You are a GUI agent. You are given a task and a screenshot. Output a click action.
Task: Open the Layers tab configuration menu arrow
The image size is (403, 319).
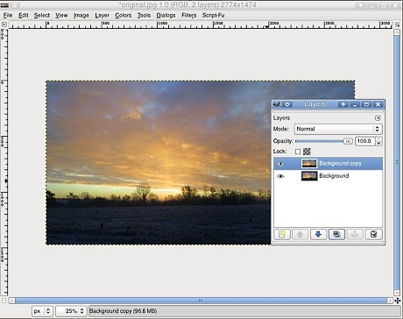click(x=378, y=118)
